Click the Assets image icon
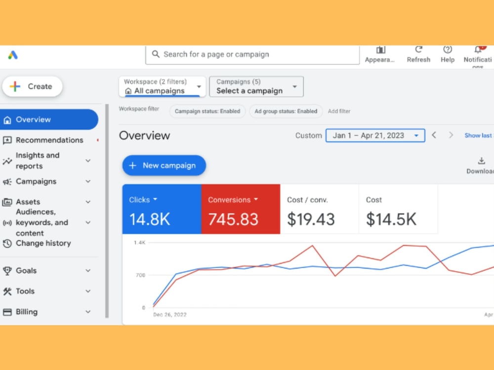494x370 pixels. (x=7, y=202)
